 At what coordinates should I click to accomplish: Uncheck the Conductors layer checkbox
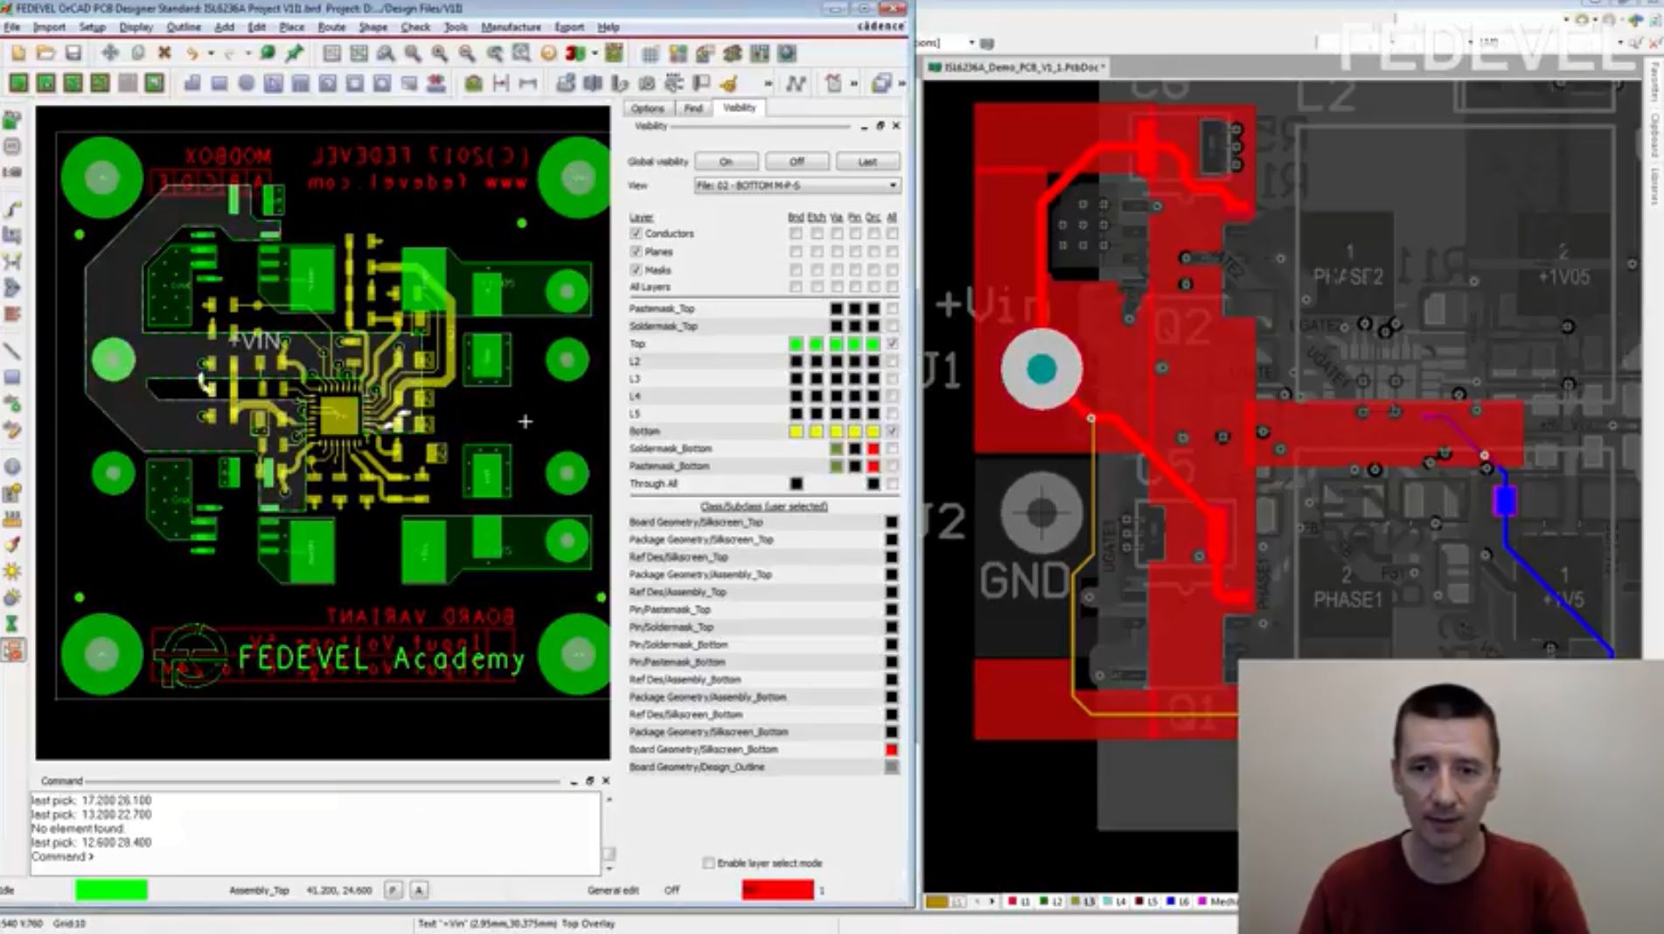coord(636,233)
